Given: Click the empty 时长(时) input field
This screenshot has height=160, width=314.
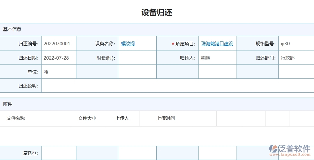Looking at the screenshot, I should 137,58.
